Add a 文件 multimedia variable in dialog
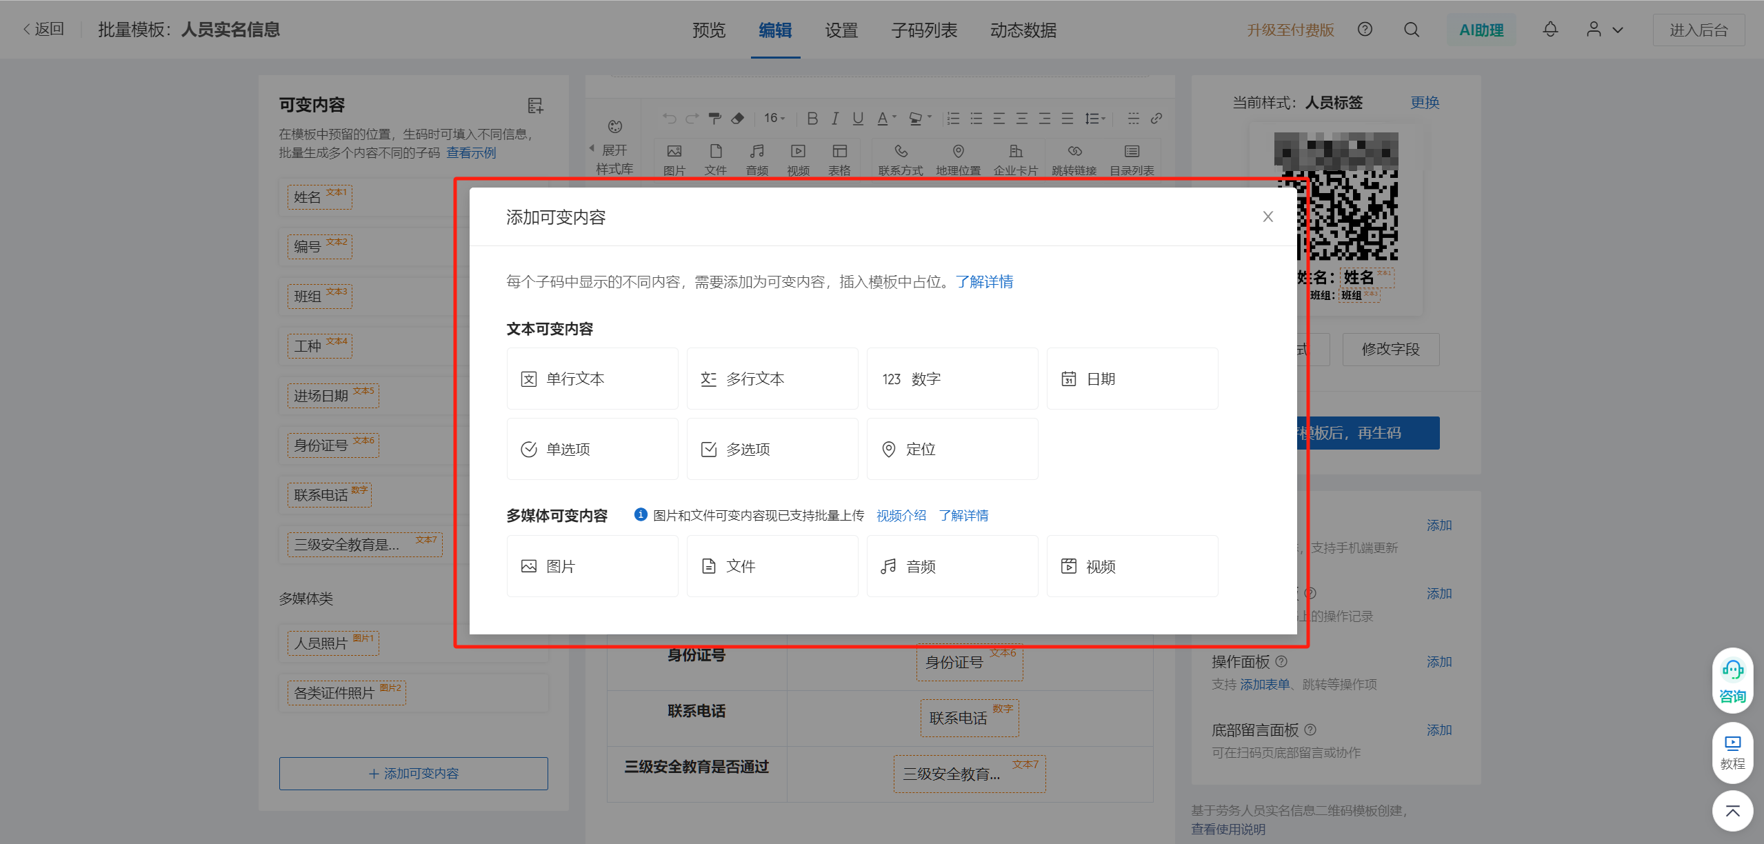This screenshot has height=844, width=1764. tap(772, 567)
